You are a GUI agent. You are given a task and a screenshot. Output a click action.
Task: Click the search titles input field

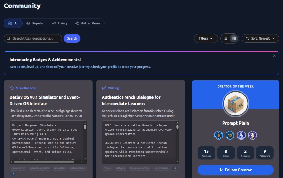(33, 38)
